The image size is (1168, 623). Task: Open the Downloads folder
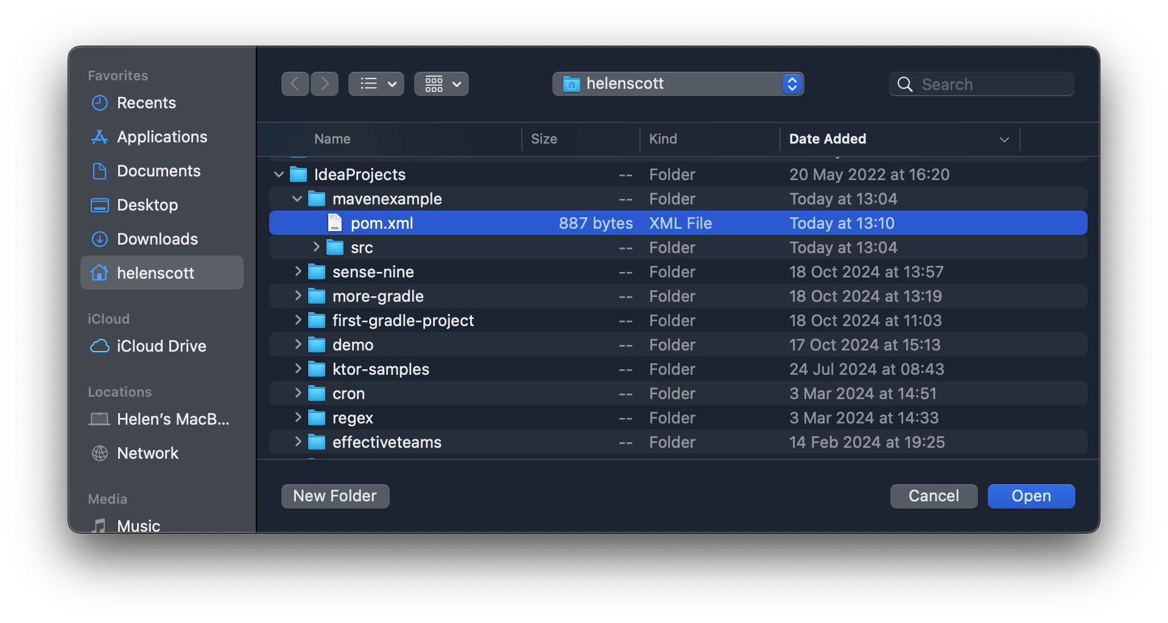[157, 239]
